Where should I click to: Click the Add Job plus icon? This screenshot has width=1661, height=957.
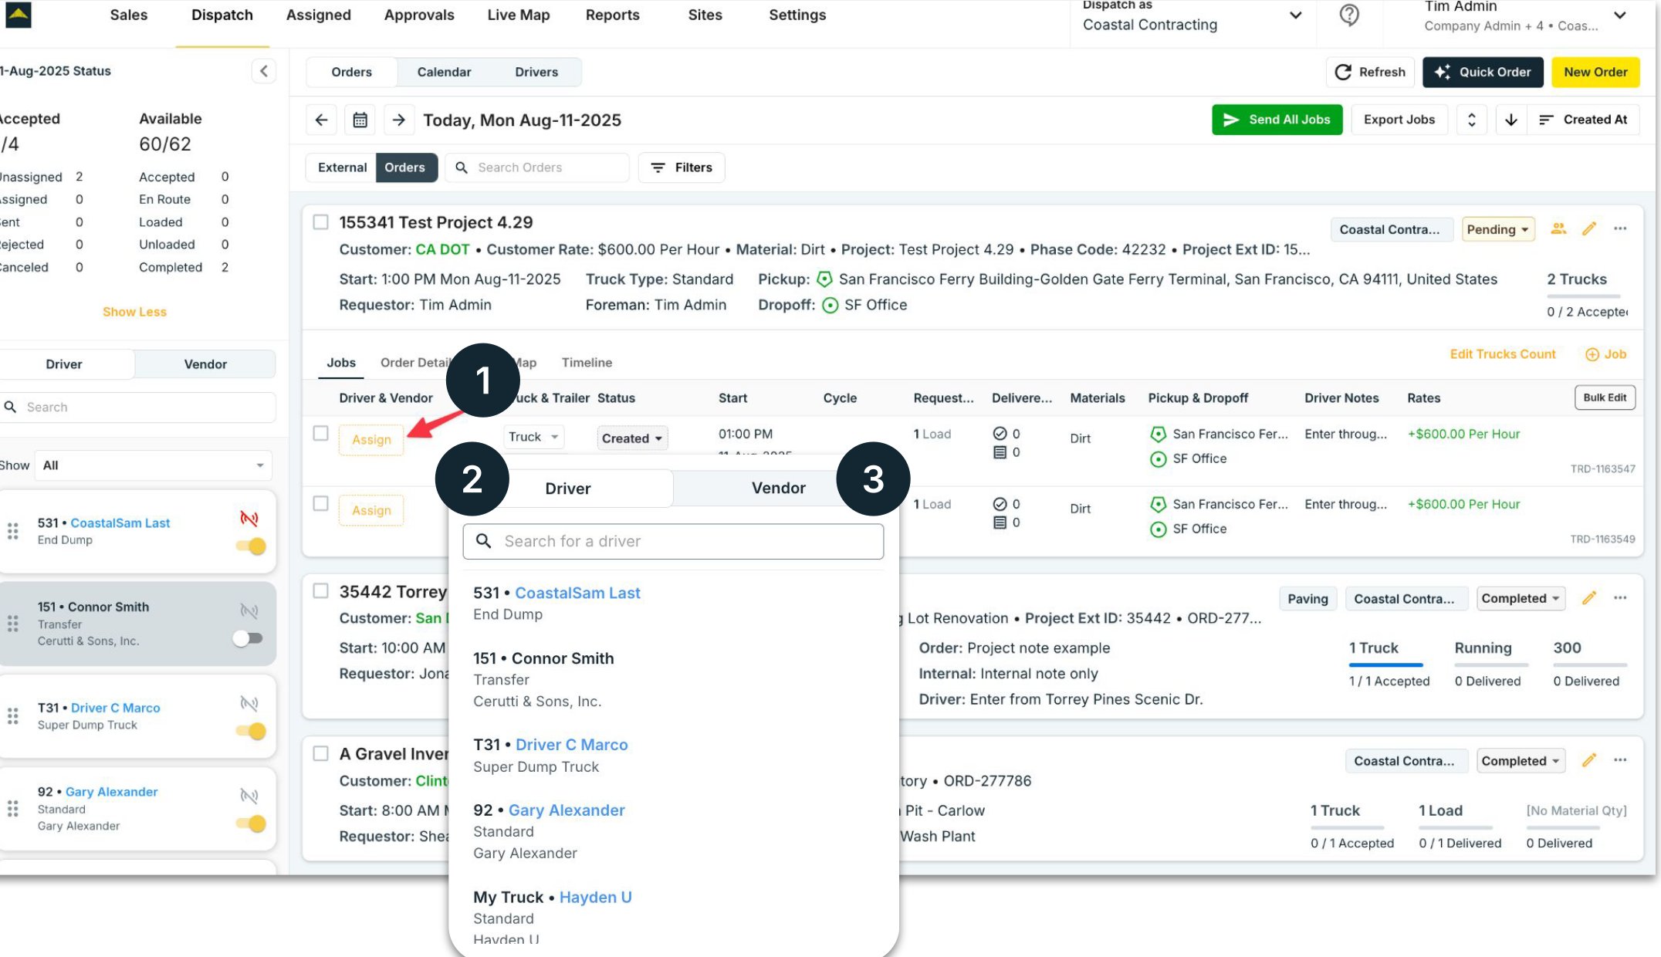(x=1592, y=354)
